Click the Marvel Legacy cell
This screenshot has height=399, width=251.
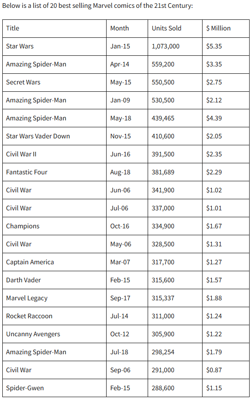[x=54, y=298]
